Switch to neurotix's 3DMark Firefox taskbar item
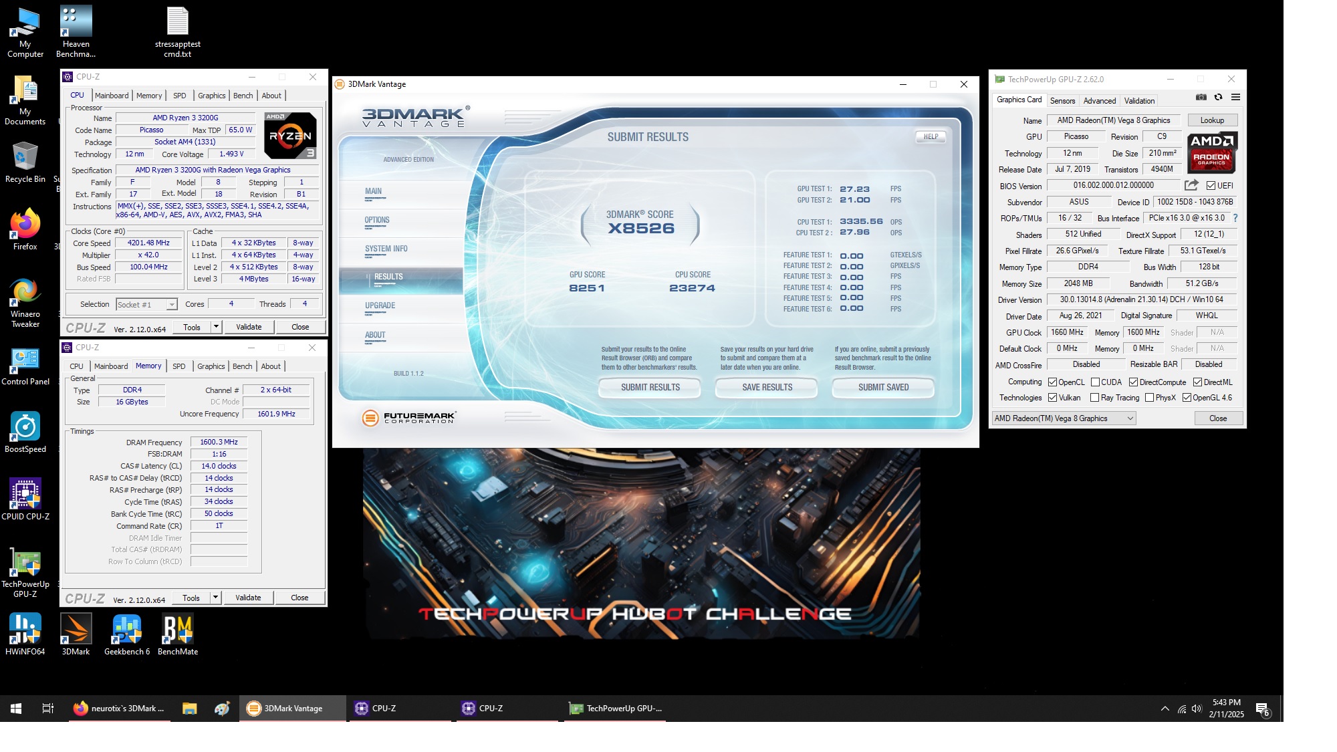 [119, 709]
